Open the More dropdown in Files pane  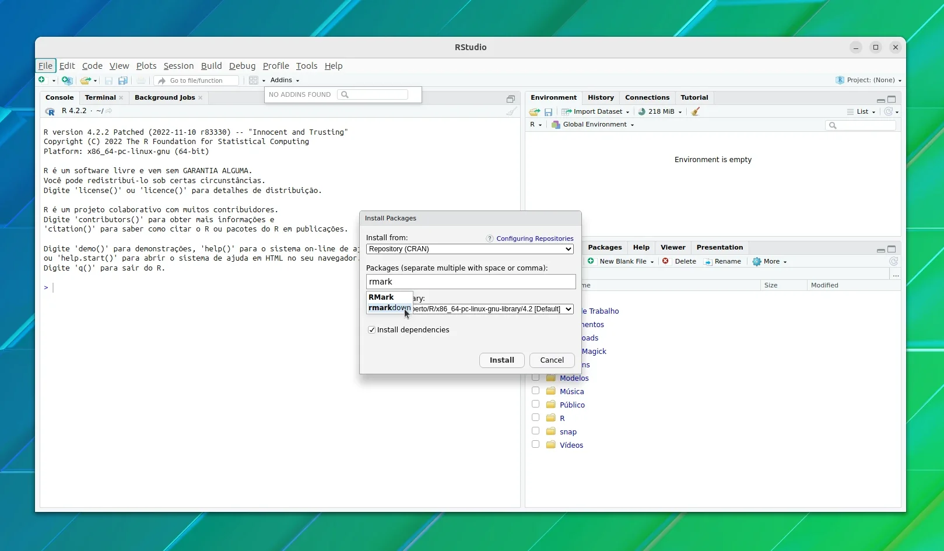[x=770, y=261]
